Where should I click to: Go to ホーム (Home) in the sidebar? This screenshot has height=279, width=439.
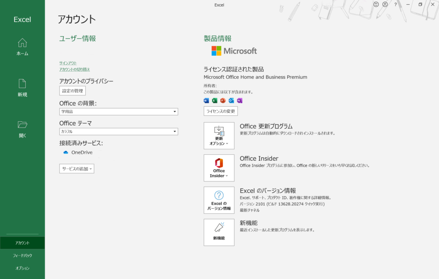tap(22, 47)
